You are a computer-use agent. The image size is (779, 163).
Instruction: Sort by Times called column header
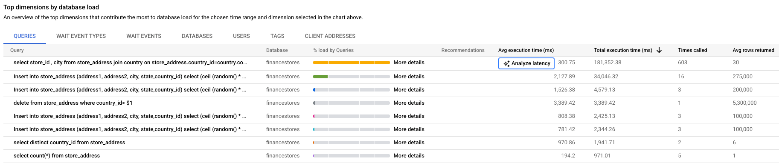692,50
